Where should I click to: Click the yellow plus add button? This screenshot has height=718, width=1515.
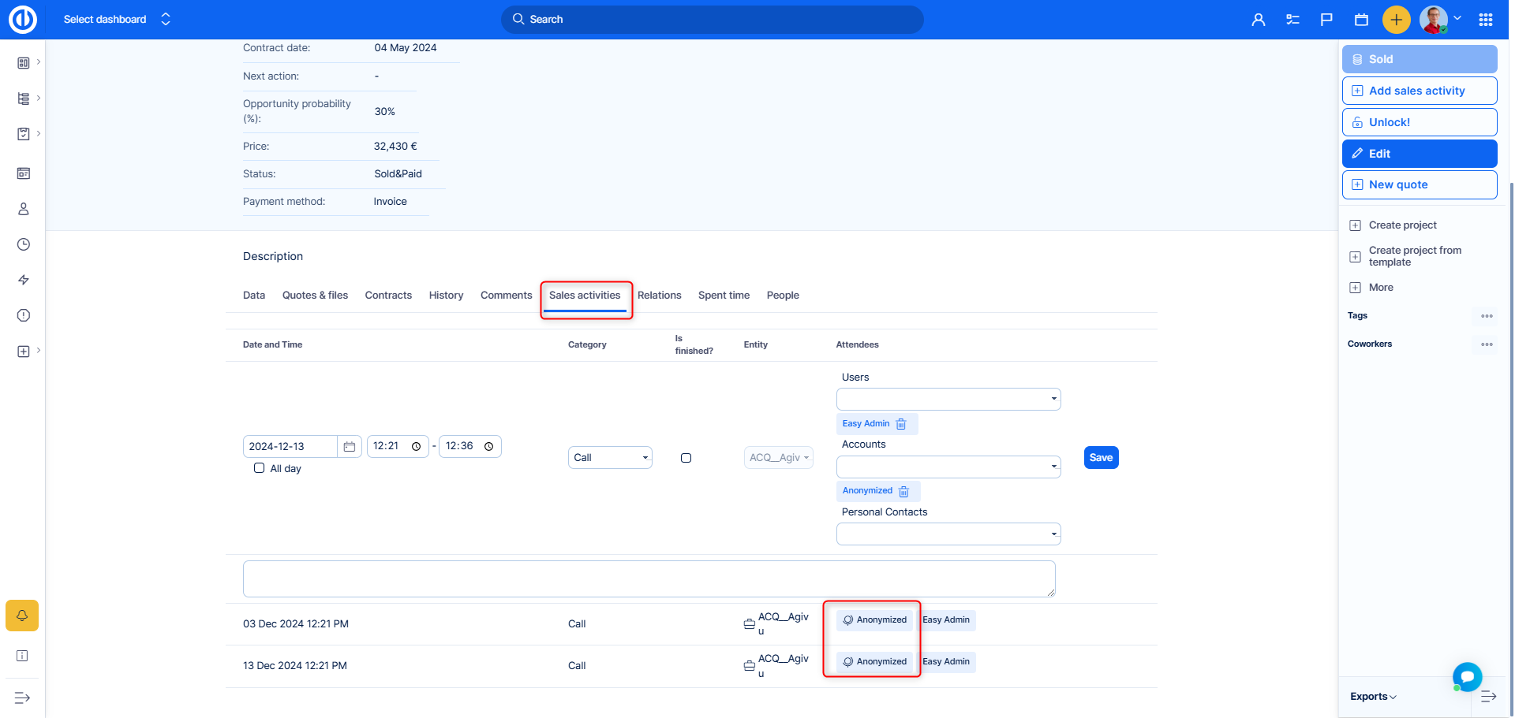[1396, 20]
